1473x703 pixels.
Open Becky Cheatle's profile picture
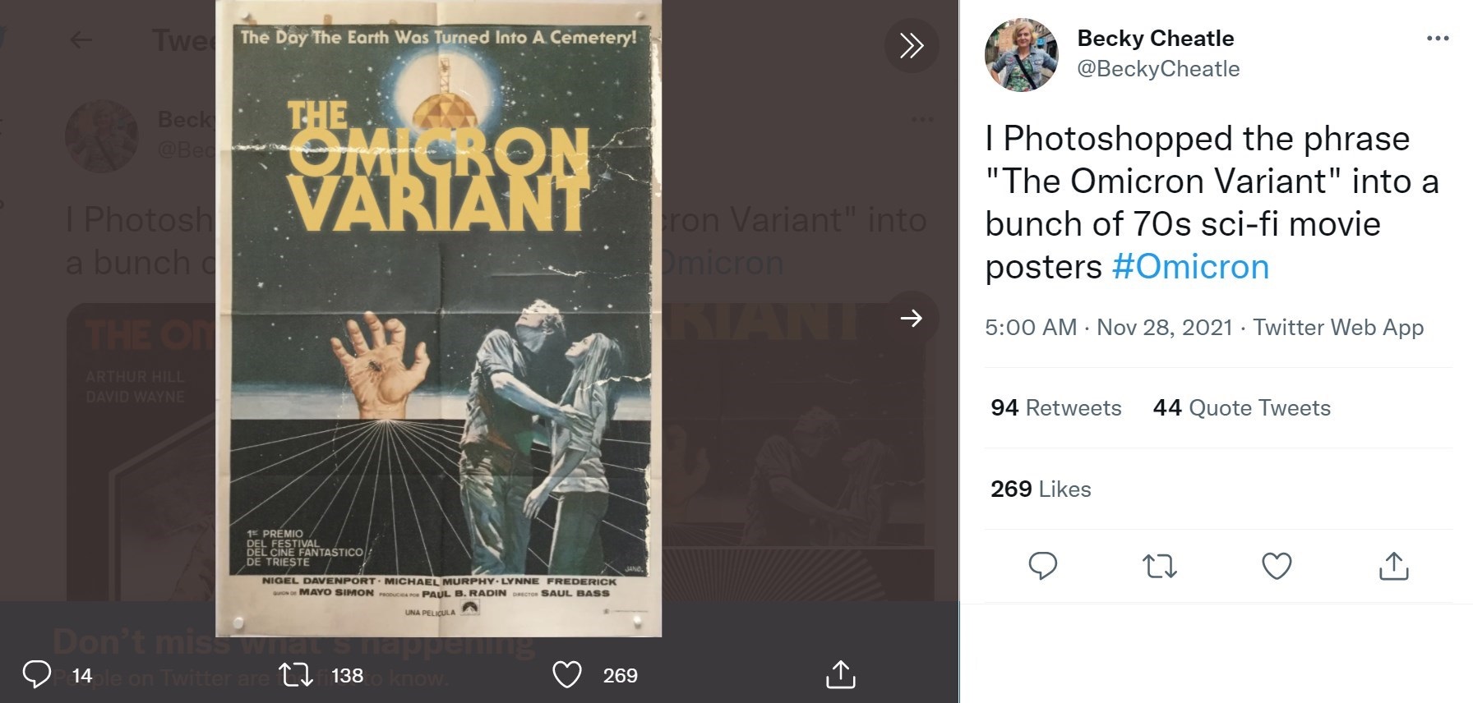click(1022, 54)
